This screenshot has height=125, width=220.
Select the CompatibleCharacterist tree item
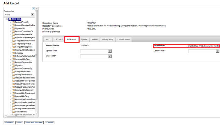25,93
